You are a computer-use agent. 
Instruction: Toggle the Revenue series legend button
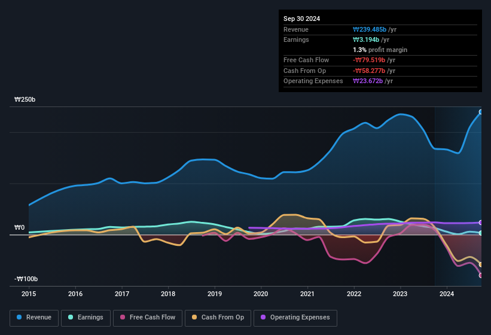[34, 318]
